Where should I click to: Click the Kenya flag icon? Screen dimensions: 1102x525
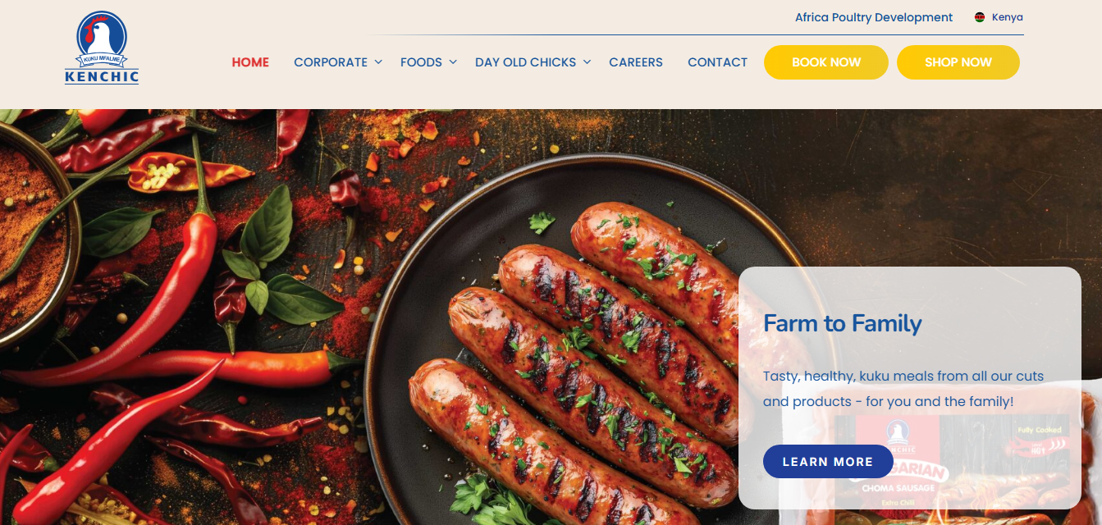pyautogui.click(x=980, y=17)
